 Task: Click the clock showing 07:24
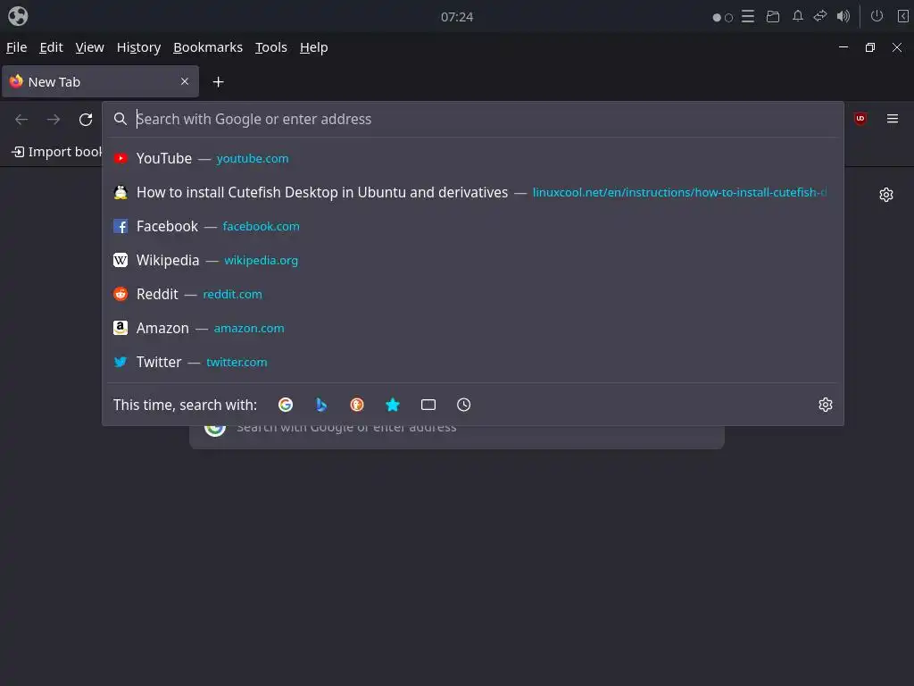457,17
